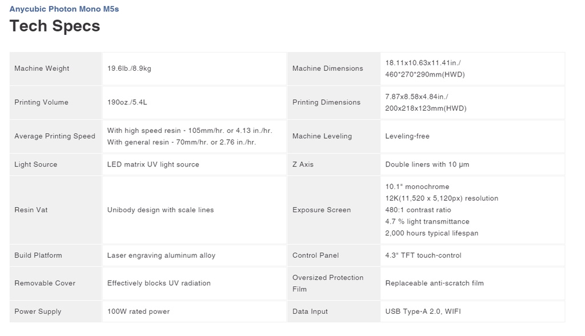Click the high speed resin 105mm/hr. text

click(x=190, y=131)
